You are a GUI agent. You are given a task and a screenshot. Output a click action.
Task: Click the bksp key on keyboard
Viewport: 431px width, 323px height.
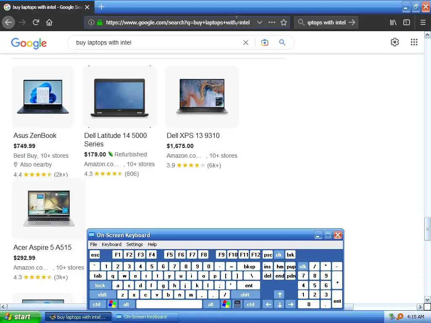tap(249, 266)
